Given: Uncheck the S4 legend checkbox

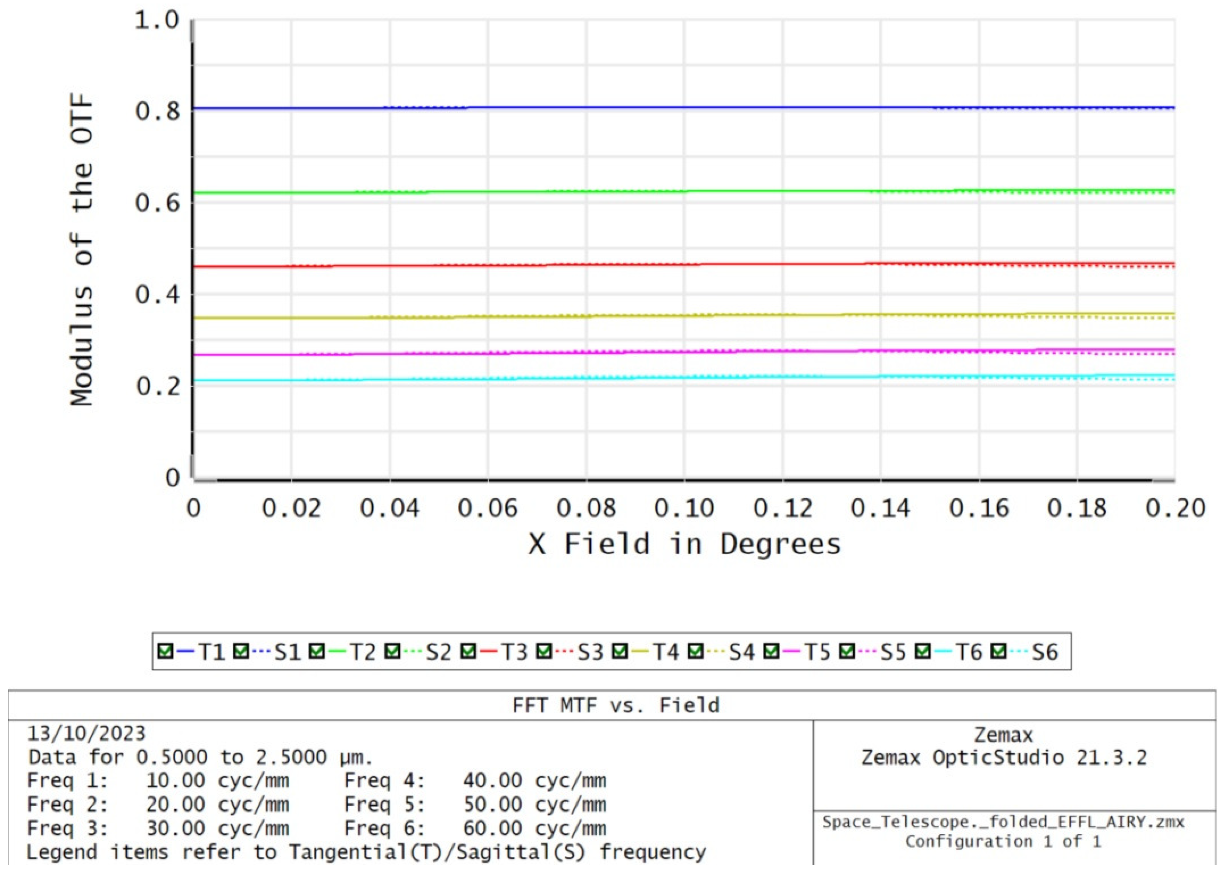Looking at the screenshot, I should tap(696, 651).
